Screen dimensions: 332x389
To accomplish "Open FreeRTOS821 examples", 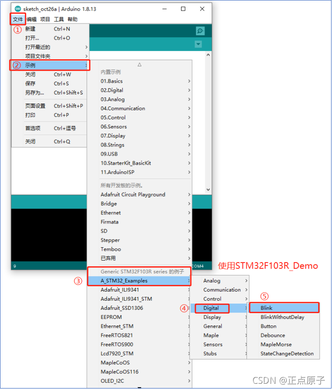I will coord(139,335).
